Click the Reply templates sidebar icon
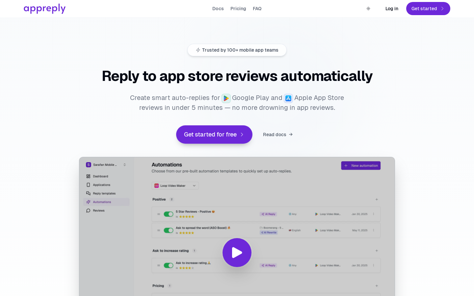The width and height of the screenshot is (474, 296). click(88, 193)
